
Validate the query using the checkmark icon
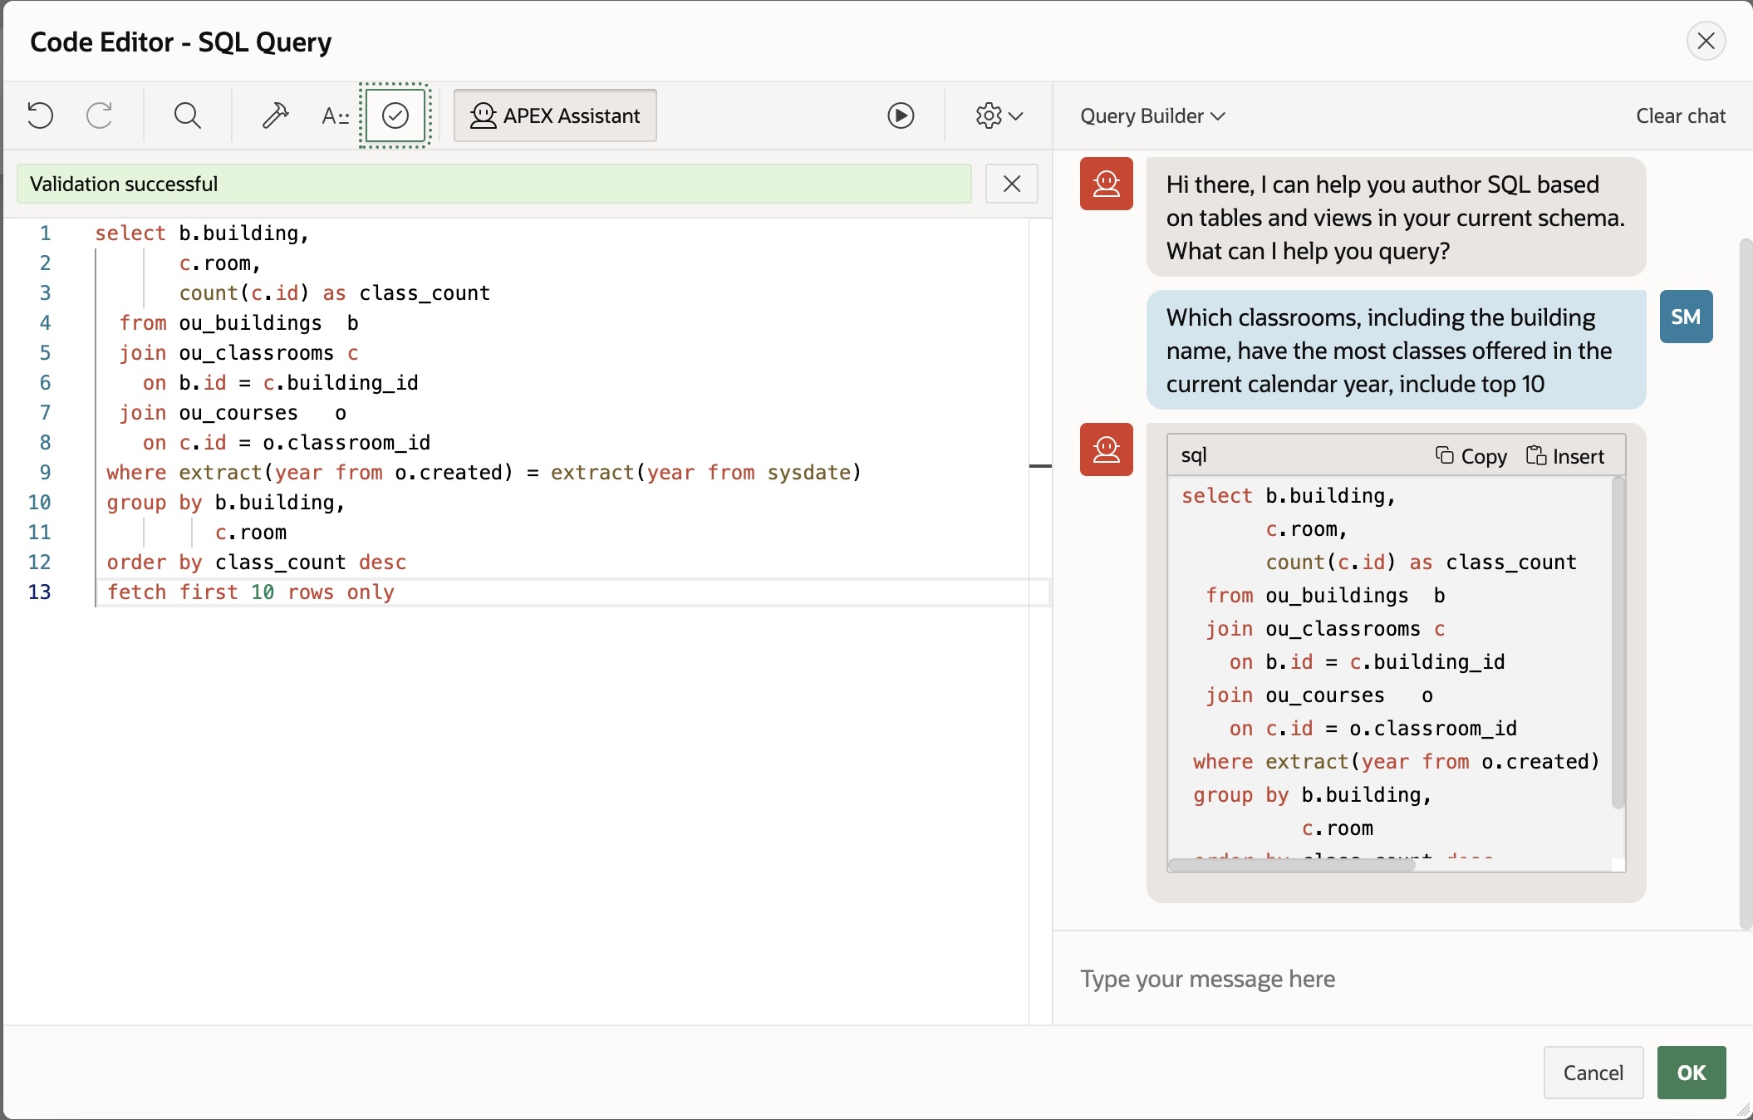pyautogui.click(x=395, y=115)
